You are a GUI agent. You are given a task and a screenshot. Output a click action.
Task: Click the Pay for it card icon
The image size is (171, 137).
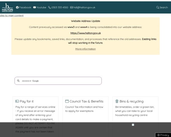17,101
